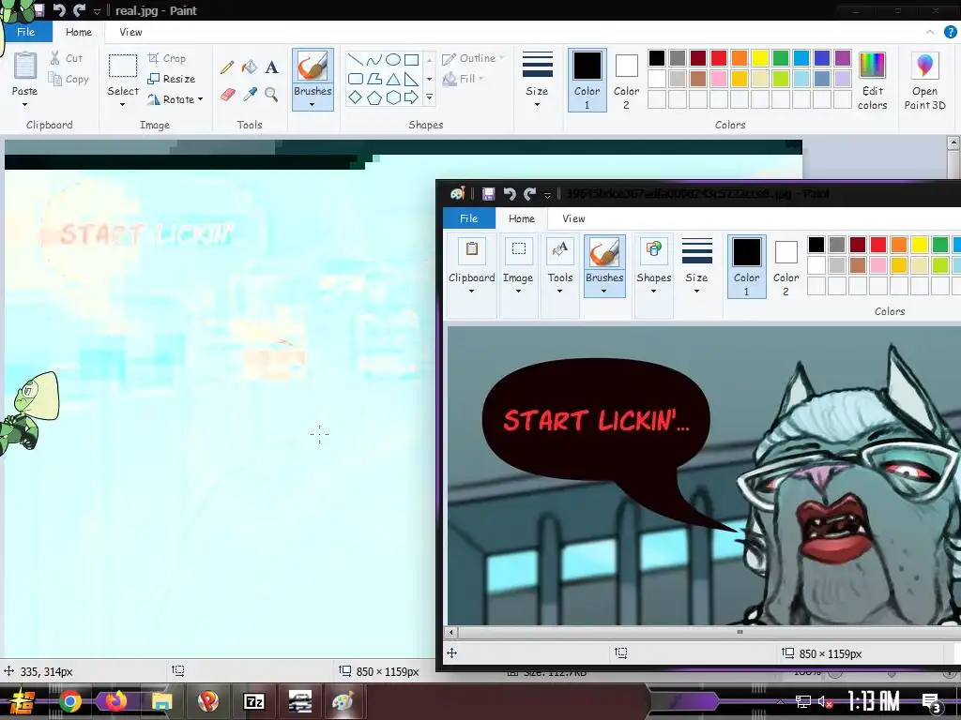Click scroll left arrow in front Paint window
This screenshot has height=720, width=961.
(451, 632)
